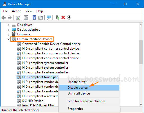
Task: Click the vertical scrollbar down arrow
Action: [141, 104]
